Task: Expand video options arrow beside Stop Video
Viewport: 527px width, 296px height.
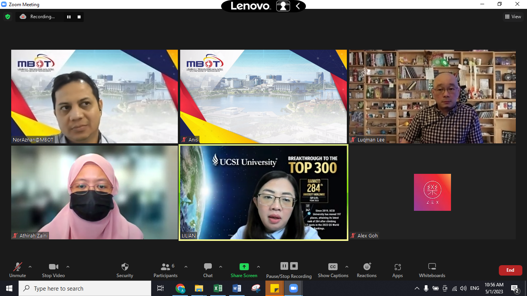Action: coord(68,267)
